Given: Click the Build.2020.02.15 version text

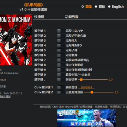Looking at the screenshot, I should click(13, 93).
